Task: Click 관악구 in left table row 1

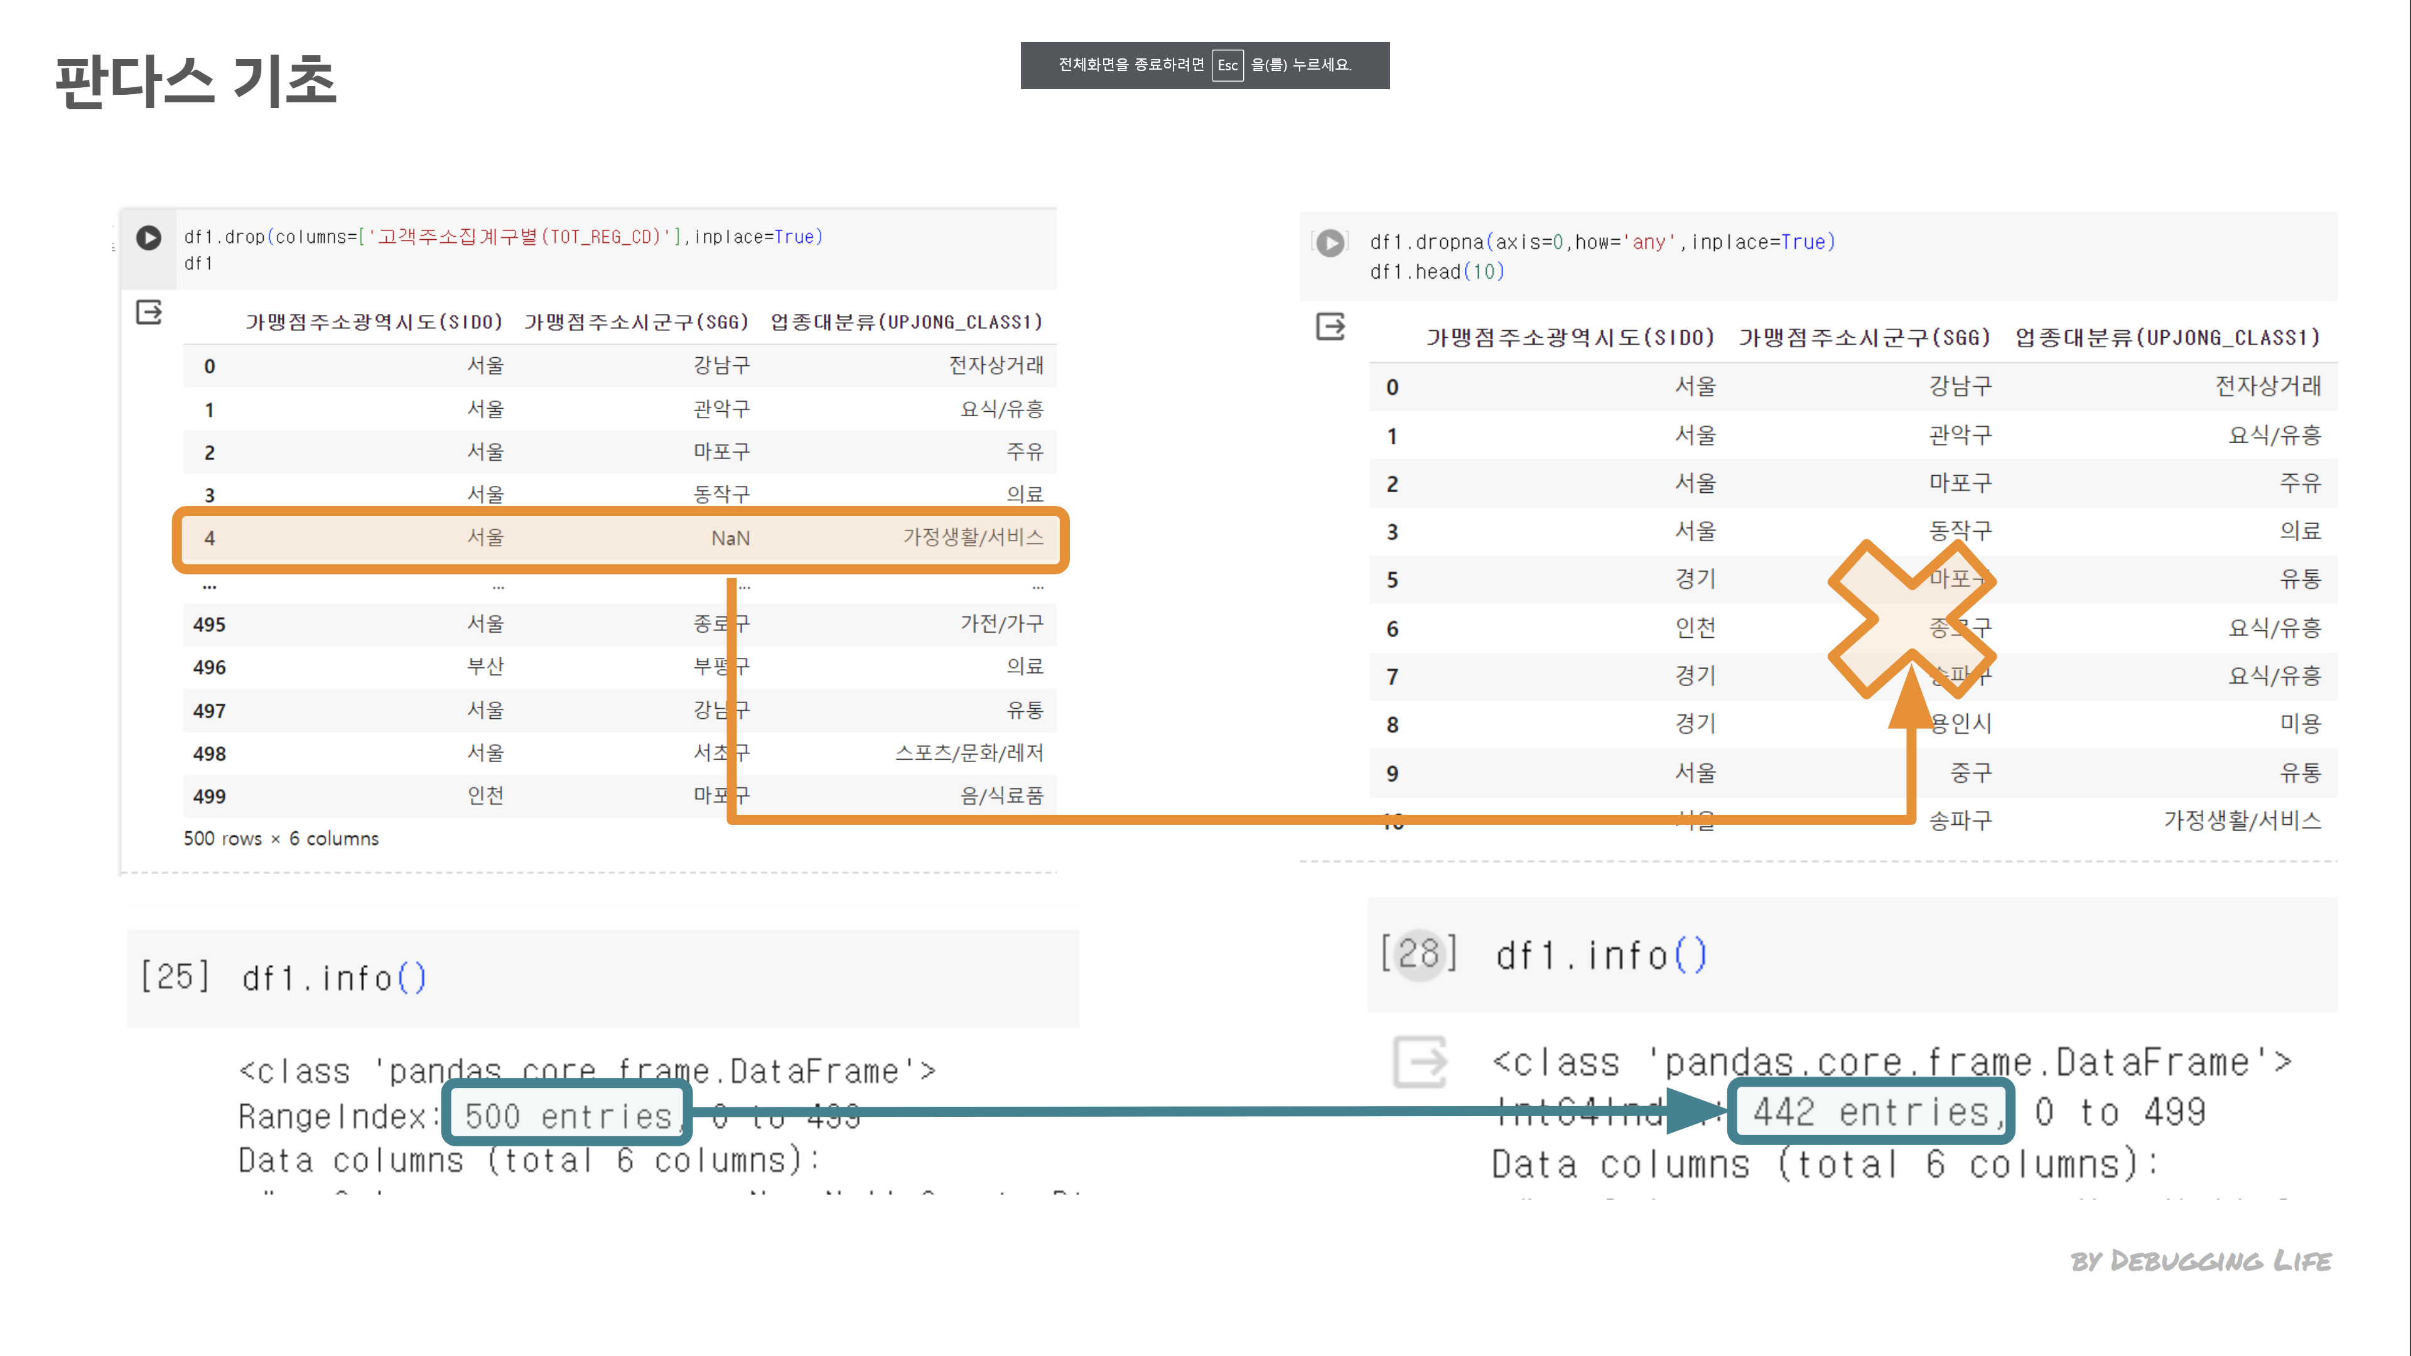Action: pos(721,409)
